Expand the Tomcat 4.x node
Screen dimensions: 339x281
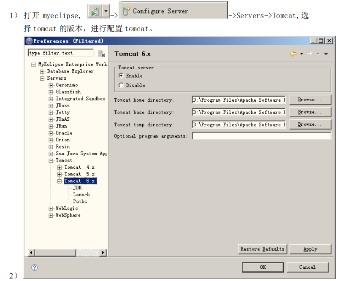[x=60, y=168]
